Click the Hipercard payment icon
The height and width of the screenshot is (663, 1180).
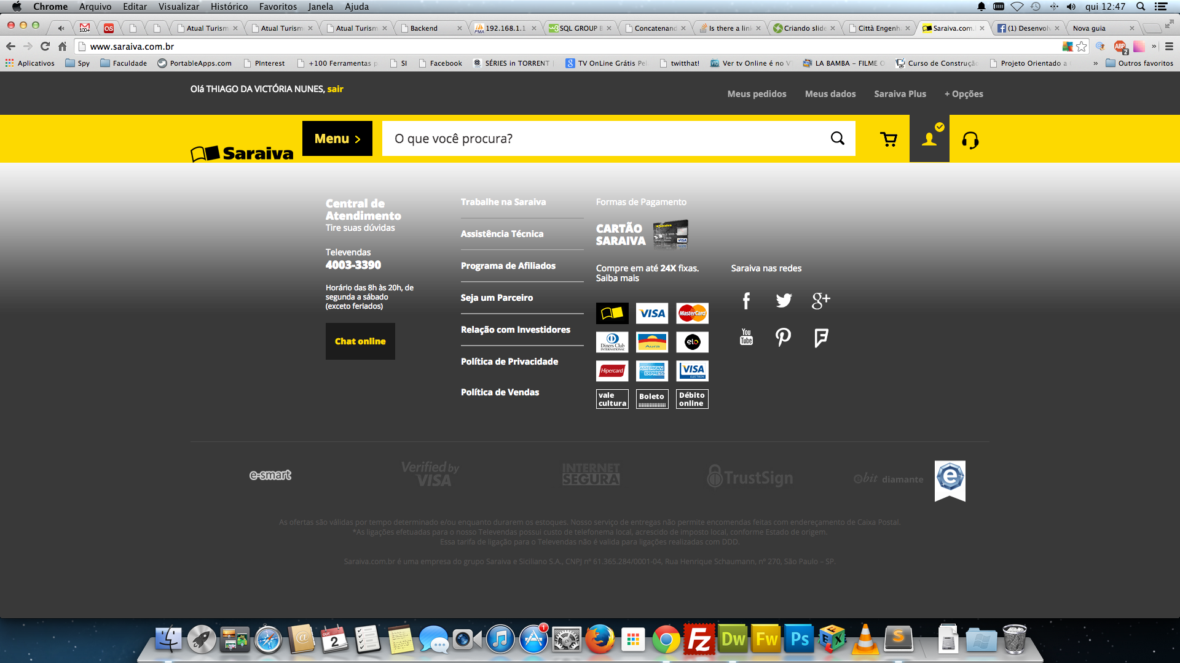pos(612,371)
